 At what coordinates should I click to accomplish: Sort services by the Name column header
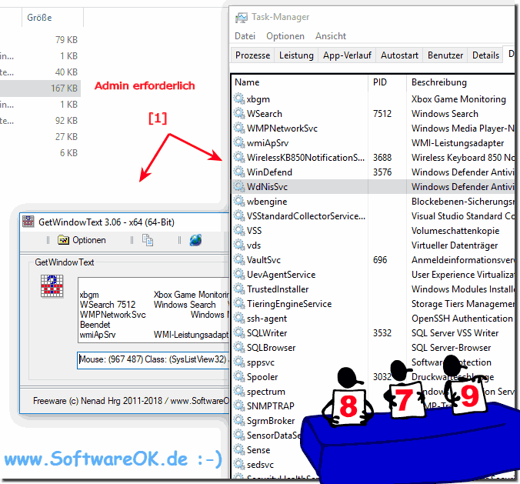tap(300, 82)
